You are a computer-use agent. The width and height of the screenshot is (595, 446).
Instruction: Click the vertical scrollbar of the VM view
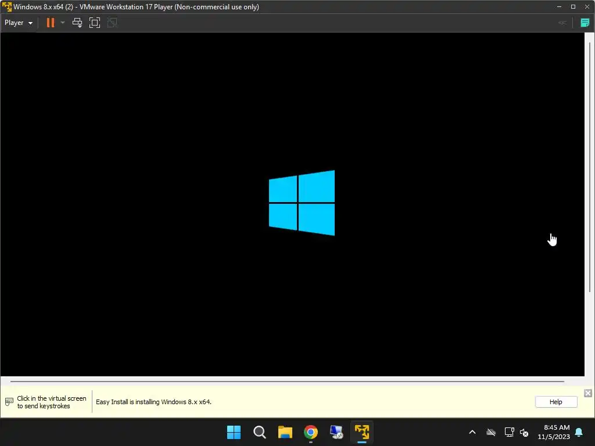pyautogui.click(x=589, y=167)
